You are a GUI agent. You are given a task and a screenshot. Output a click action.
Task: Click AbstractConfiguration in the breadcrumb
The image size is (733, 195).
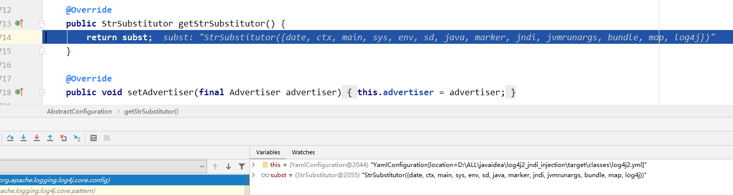coord(79,111)
